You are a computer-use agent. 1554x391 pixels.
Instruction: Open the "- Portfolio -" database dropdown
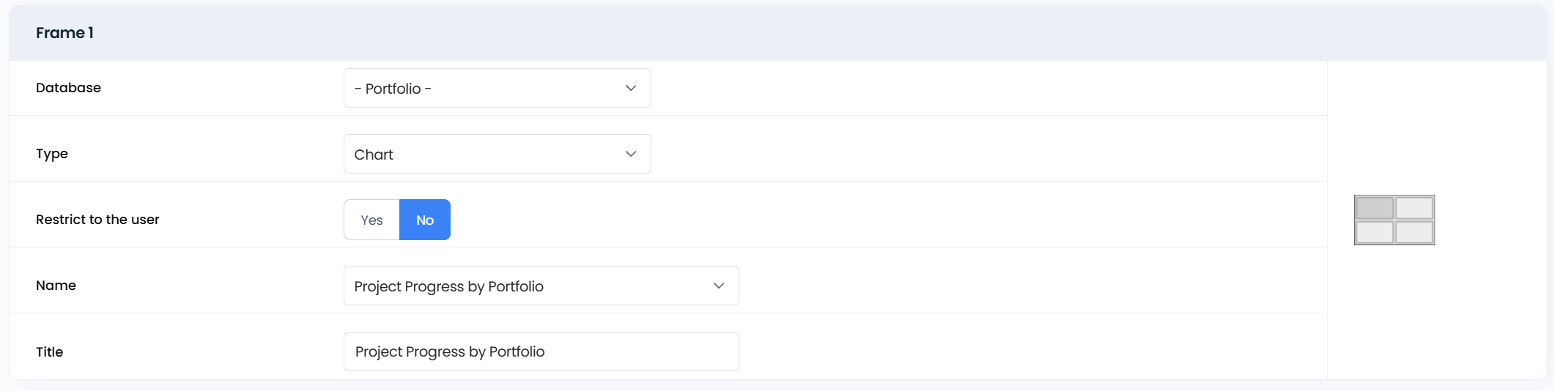pos(484,88)
